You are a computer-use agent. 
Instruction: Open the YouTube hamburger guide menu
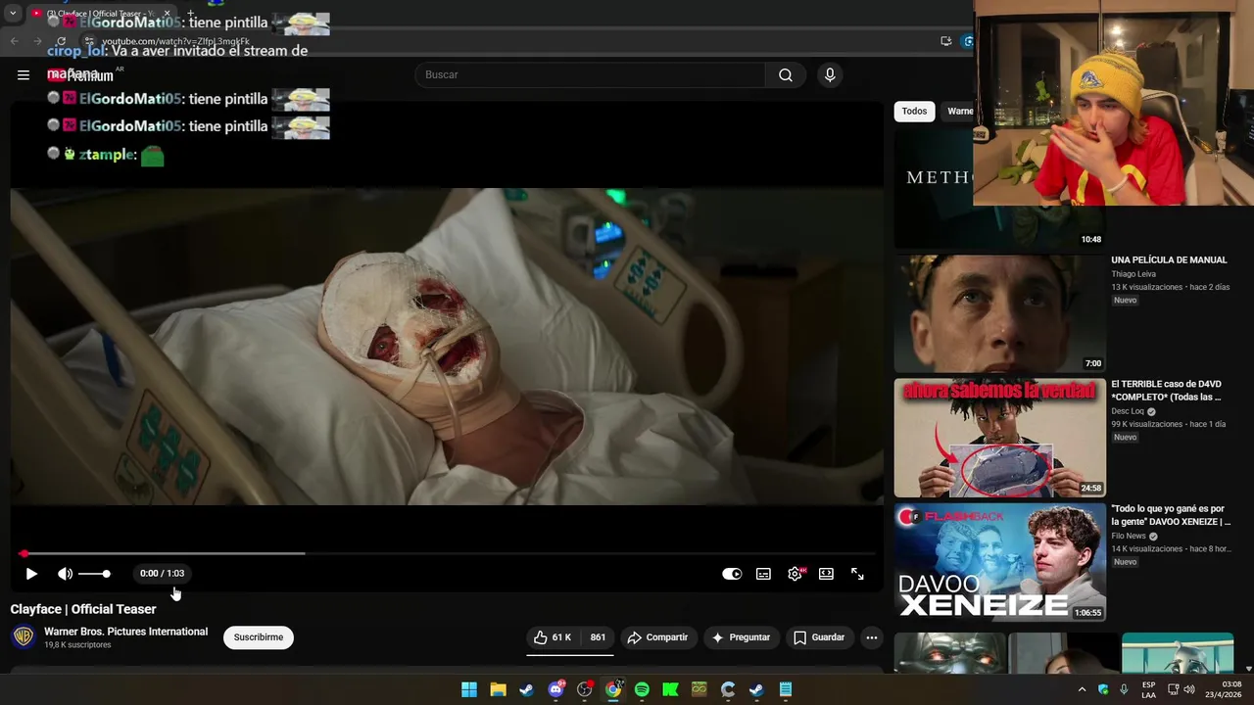coord(24,74)
